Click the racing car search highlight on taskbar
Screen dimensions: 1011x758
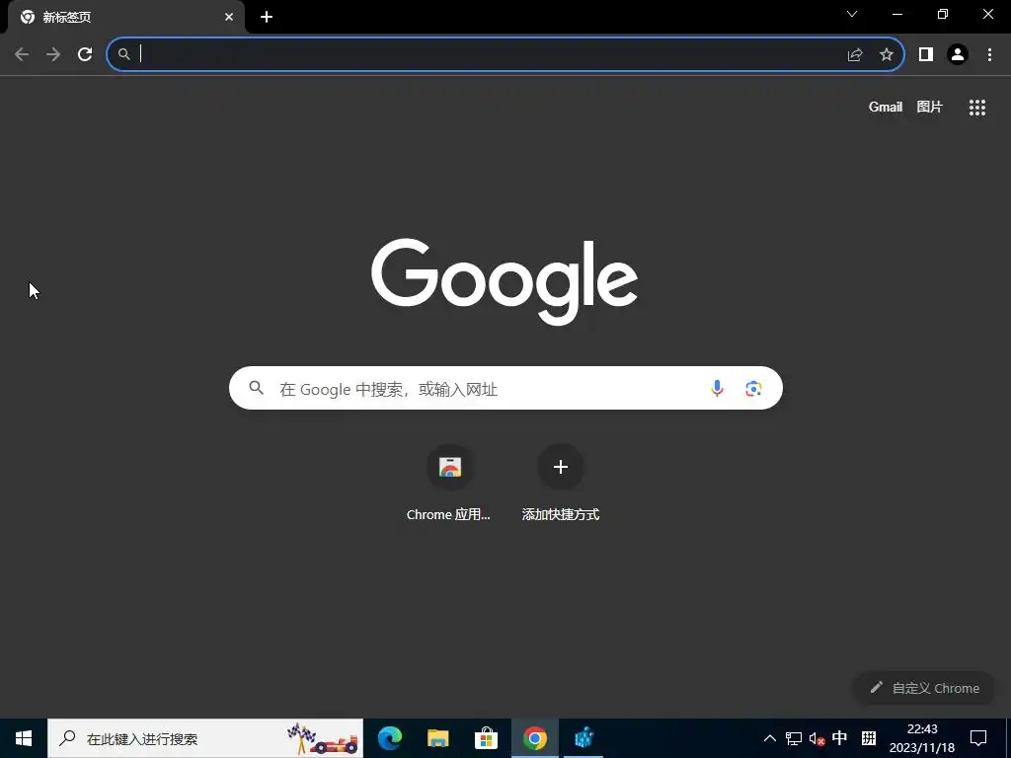323,738
